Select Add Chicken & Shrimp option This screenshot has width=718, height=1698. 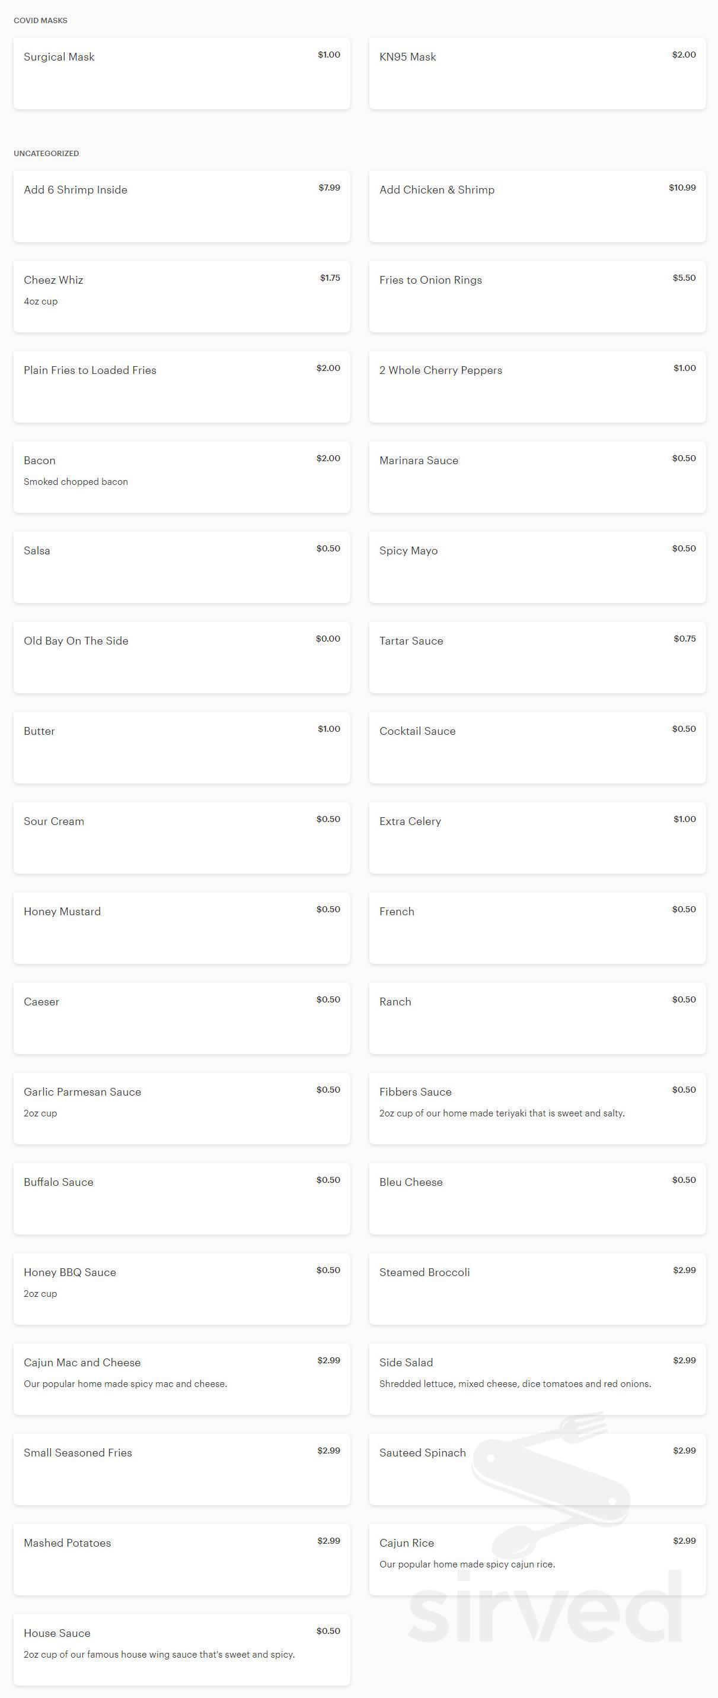(x=537, y=207)
